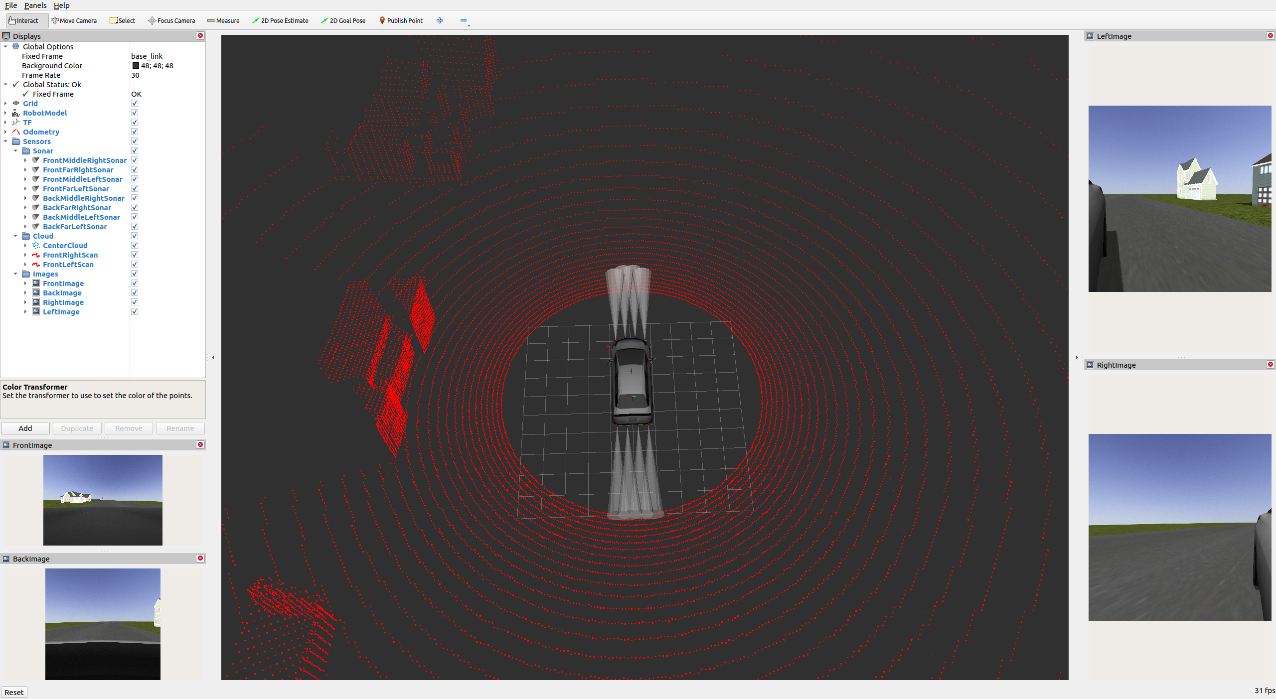
Task: Toggle the RobotModel checkbox off
Action: [135, 113]
